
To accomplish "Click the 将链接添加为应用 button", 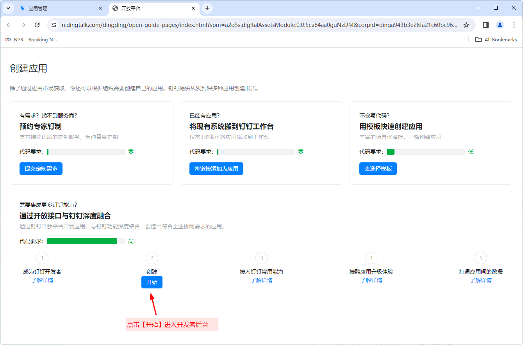I will coord(216,169).
